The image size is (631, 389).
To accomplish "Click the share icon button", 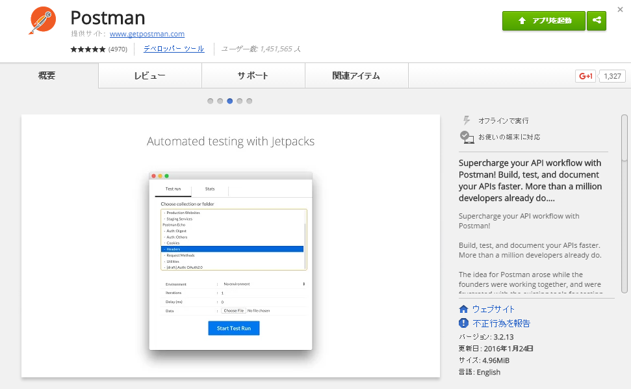I will pyautogui.click(x=597, y=21).
